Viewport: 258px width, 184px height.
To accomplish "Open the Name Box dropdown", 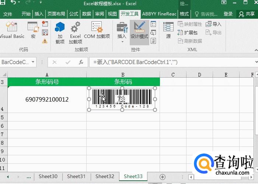I will click(33, 62).
